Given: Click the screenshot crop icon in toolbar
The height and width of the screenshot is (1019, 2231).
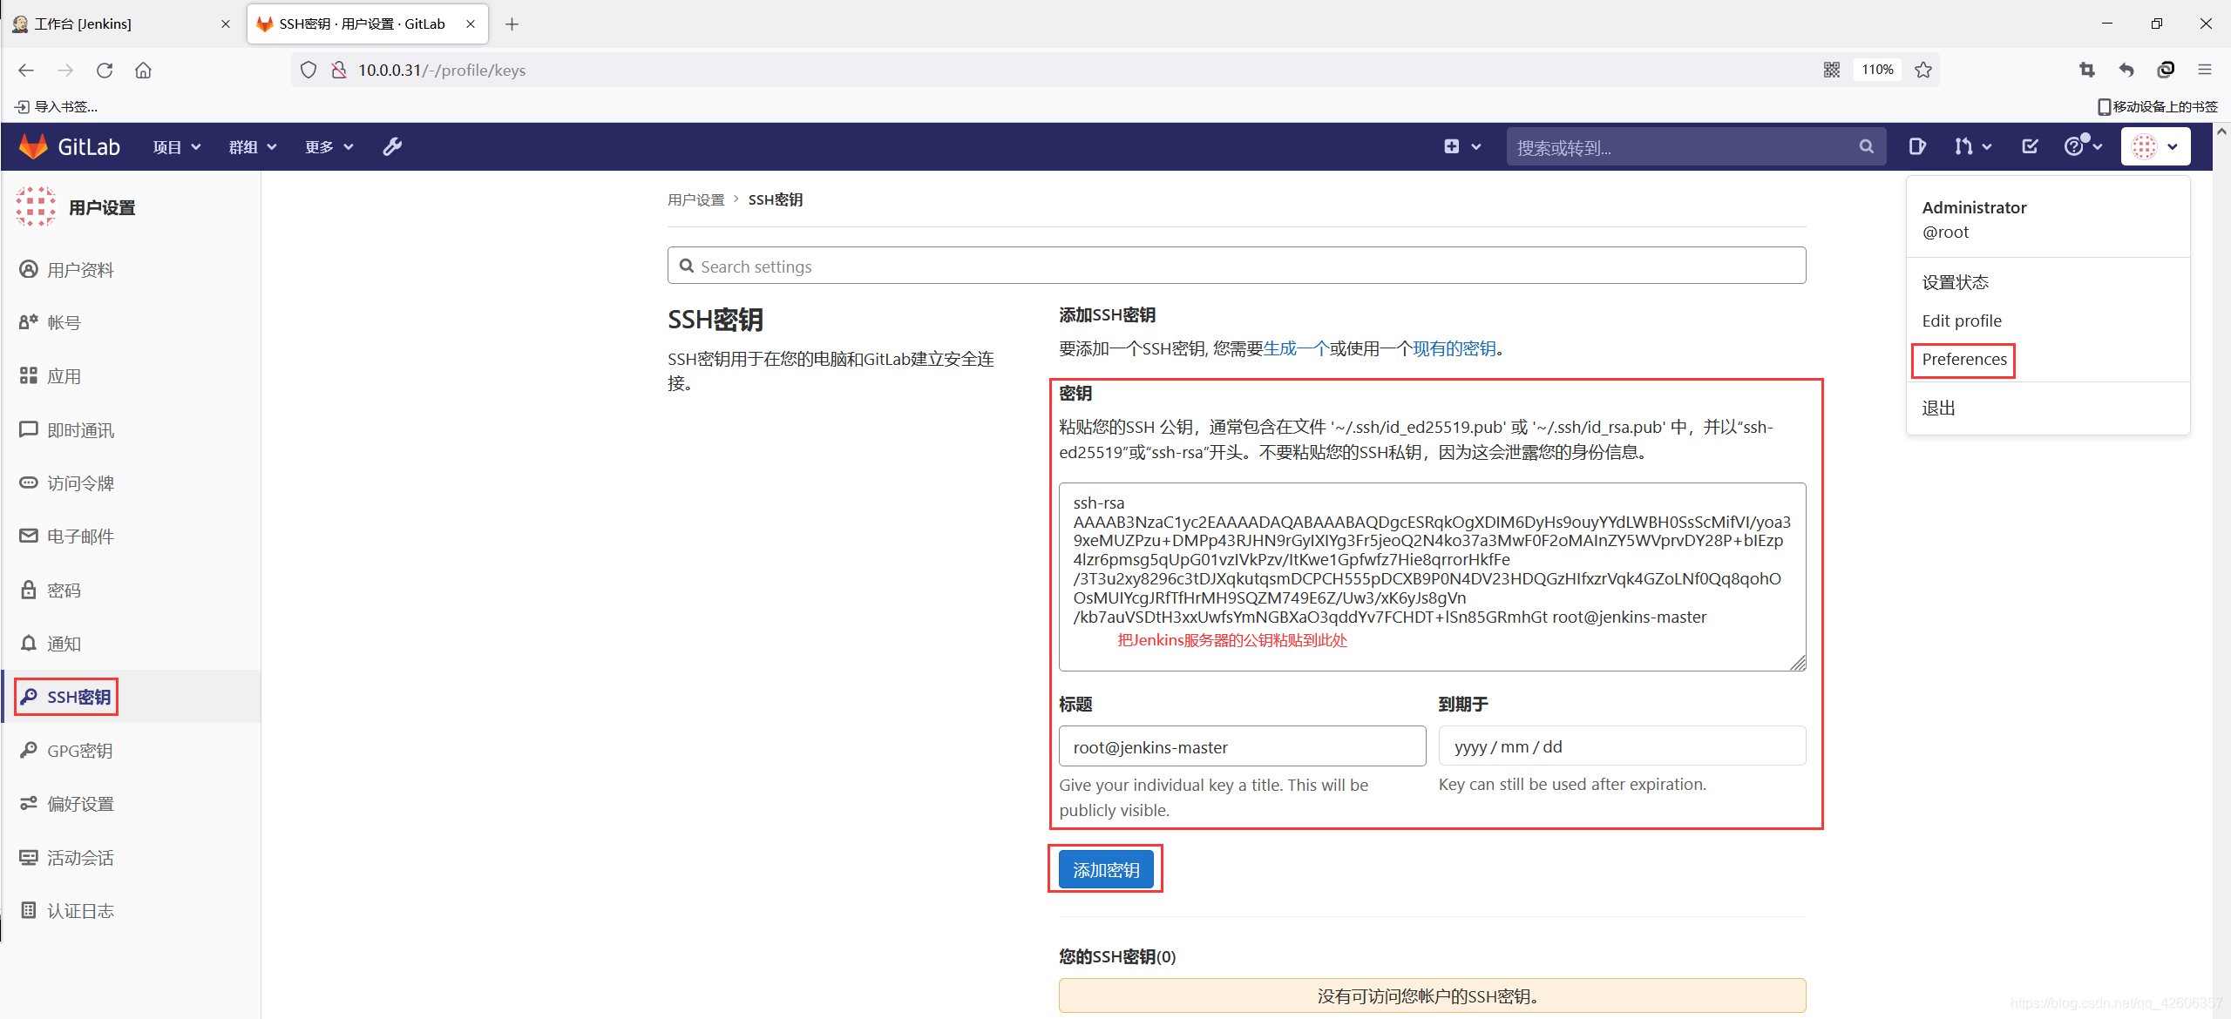Looking at the screenshot, I should pyautogui.click(x=2087, y=70).
